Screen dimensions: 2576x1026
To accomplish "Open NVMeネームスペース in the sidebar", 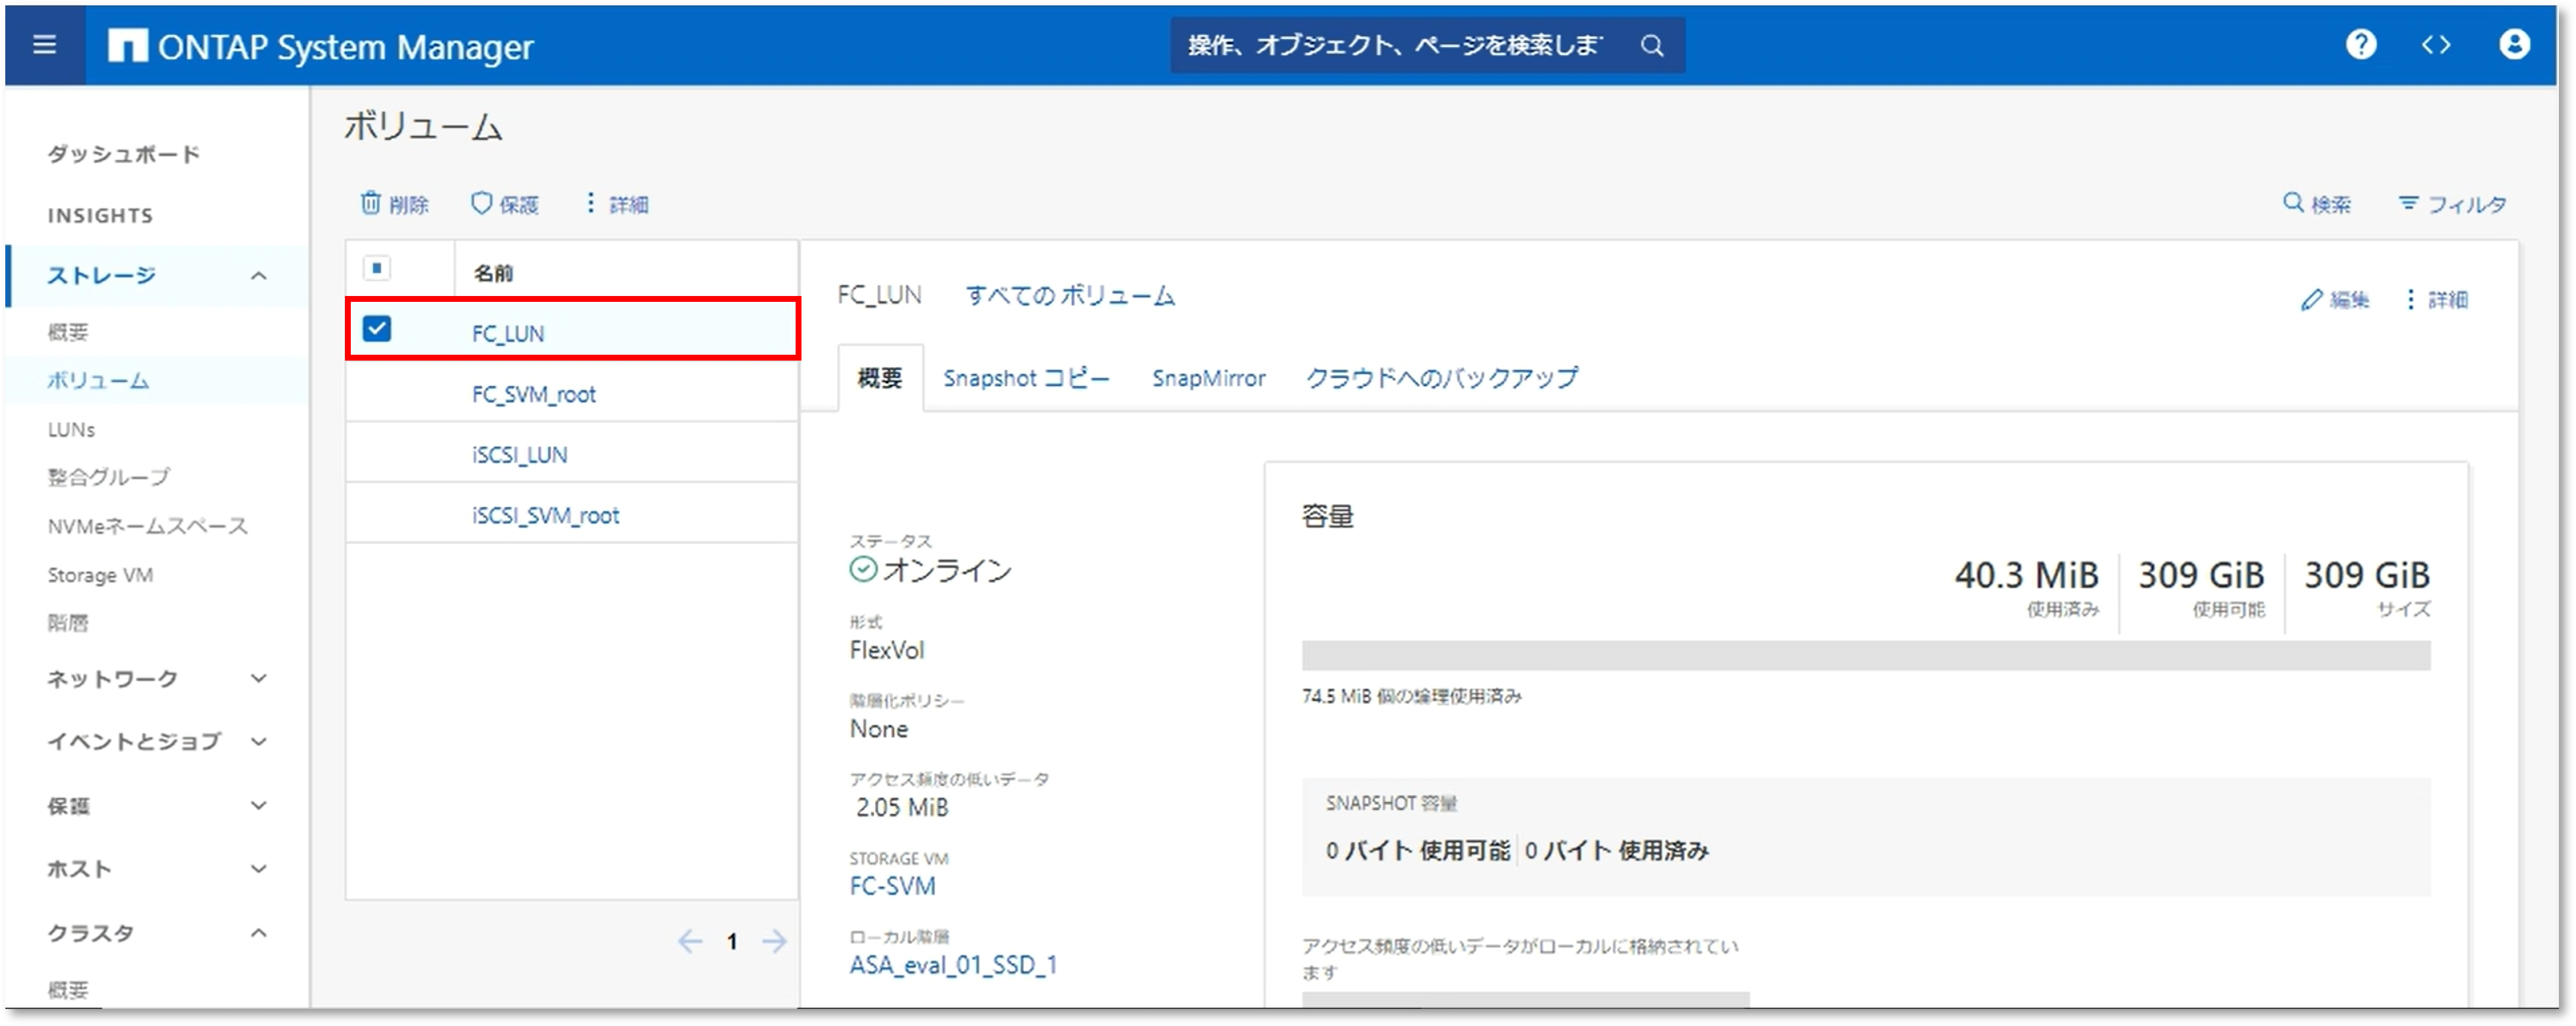I will [x=147, y=526].
